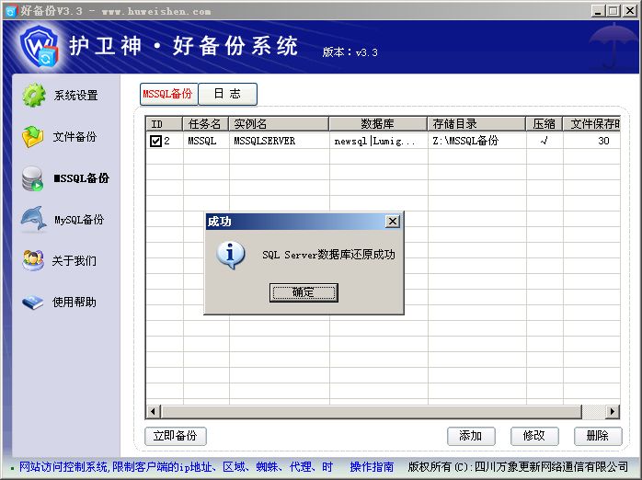Select MSSQL备份 sidebar label

pyautogui.click(x=81, y=178)
